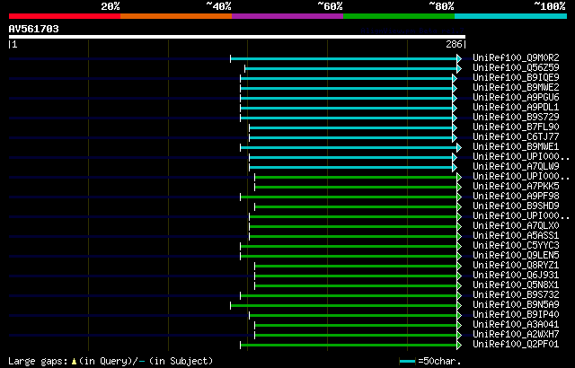The image size is (575, 368).
Task: Open hit UniRef100_A9PDL1 label
Action: (516, 108)
